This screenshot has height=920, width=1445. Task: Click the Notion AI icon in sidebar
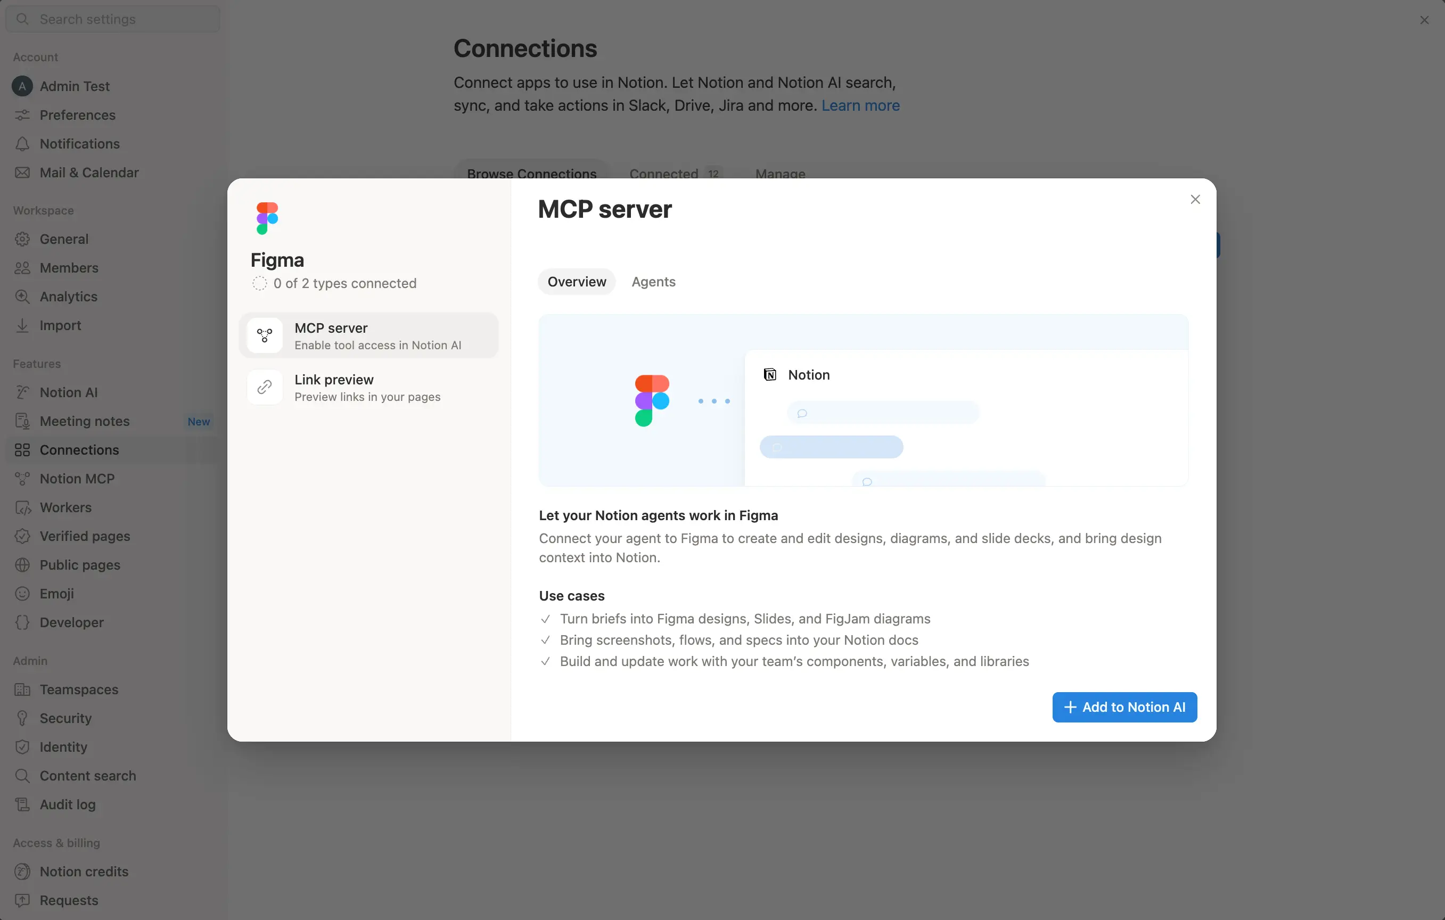tap(22, 392)
